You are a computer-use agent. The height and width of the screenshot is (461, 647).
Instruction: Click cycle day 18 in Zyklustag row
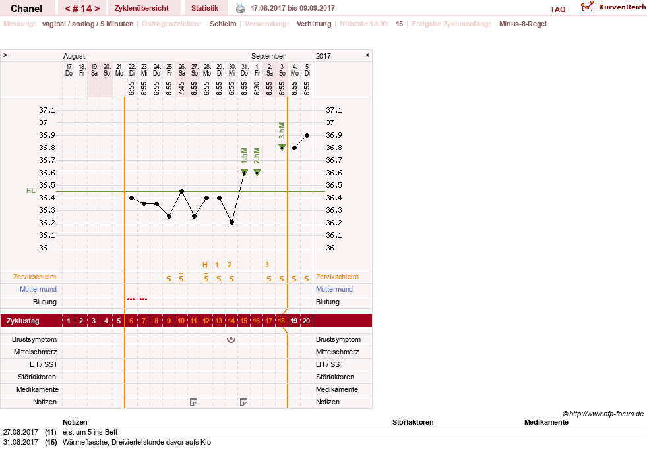pyautogui.click(x=282, y=321)
